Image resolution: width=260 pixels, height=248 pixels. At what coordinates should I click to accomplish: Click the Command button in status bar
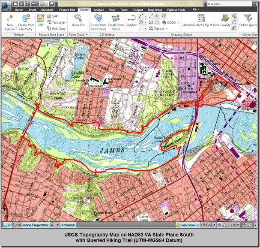click(x=68, y=225)
